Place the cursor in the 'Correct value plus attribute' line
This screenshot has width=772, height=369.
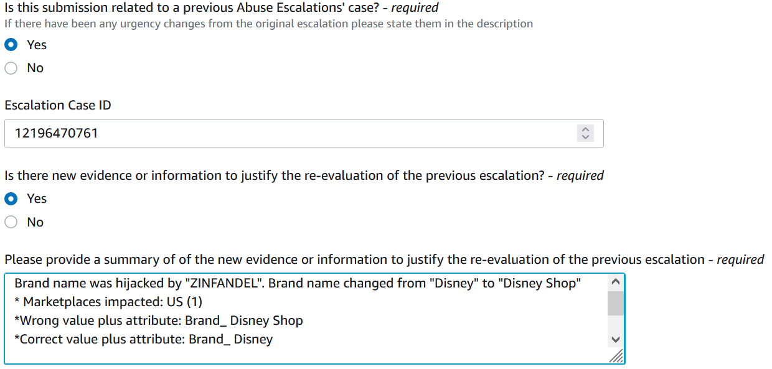pyautogui.click(x=143, y=339)
